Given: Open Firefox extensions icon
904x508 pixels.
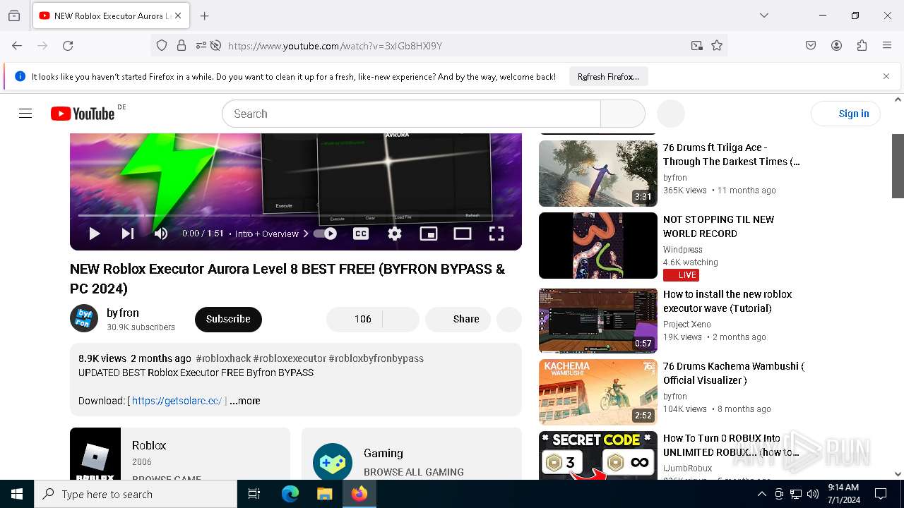Looking at the screenshot, I should [862, 45].
